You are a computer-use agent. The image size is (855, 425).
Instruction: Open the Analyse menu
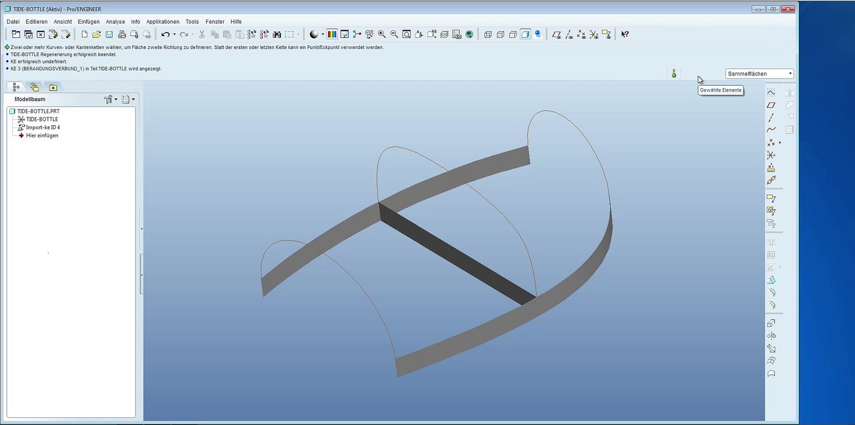116,22
